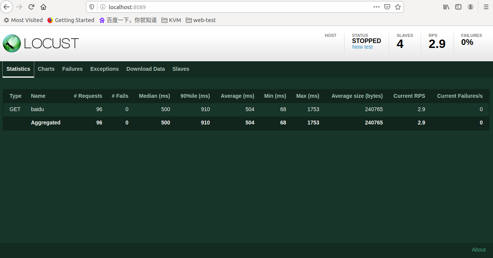Select the baidu request name cell
The width and height of the screenshot is (493, 258).
tap(37, 109)
